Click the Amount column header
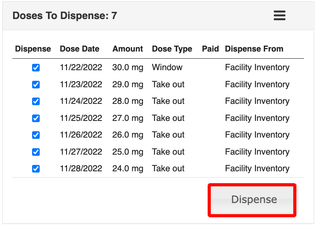317x226 pixels. (x=128, y=49)
